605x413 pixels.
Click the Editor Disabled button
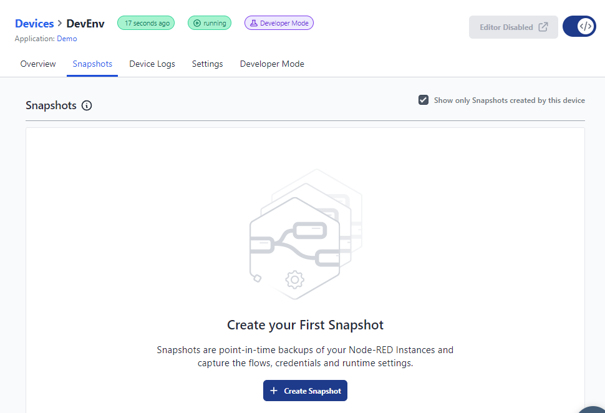point(513,27)
